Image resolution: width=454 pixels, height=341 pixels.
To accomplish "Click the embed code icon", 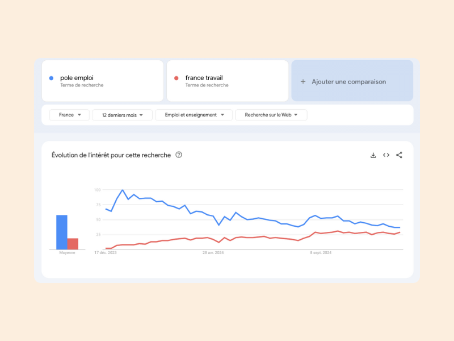I will (x=386, y=155).
